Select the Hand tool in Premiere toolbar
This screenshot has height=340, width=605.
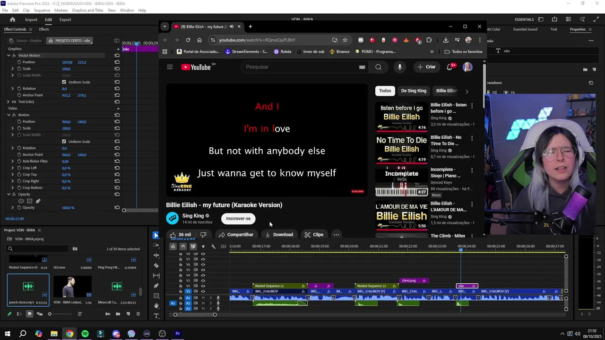[156, 306]
